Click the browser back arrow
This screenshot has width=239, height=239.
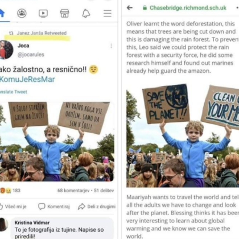point(130,8)
